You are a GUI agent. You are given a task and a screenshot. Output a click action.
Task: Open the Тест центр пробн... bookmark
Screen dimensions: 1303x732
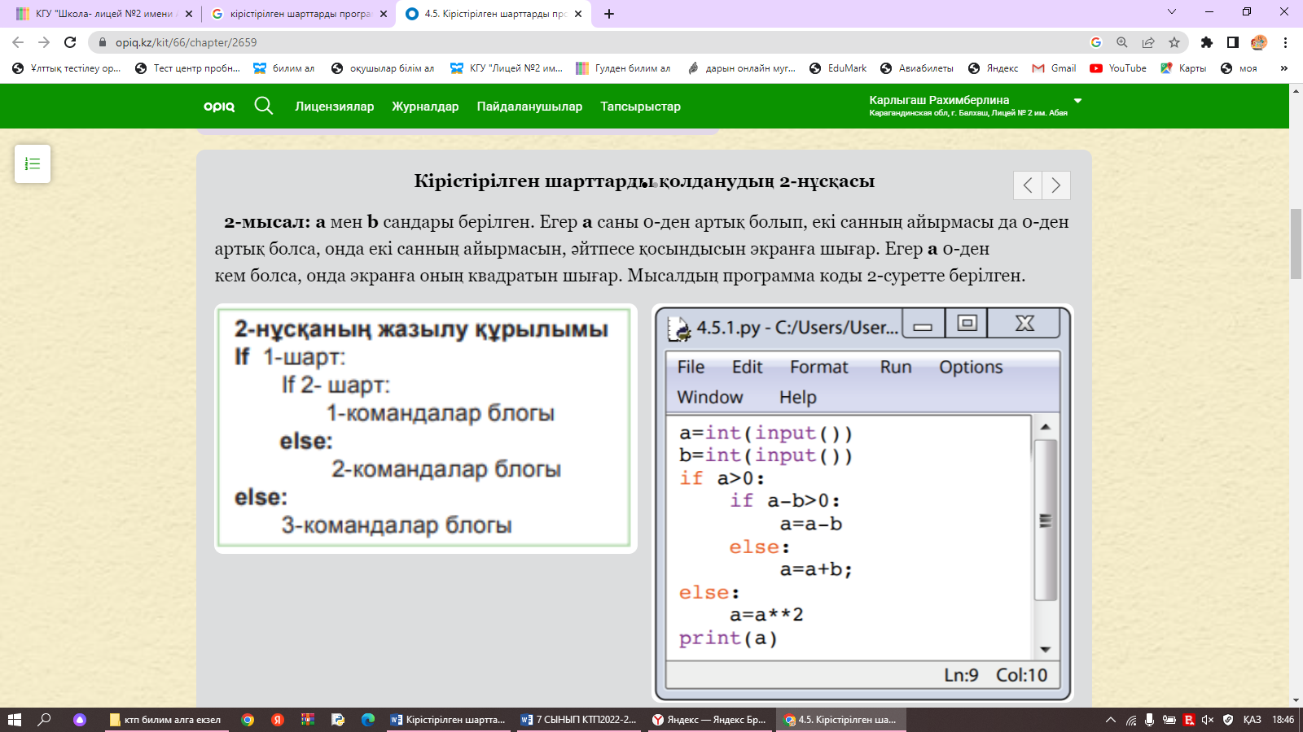pos(187,68)
